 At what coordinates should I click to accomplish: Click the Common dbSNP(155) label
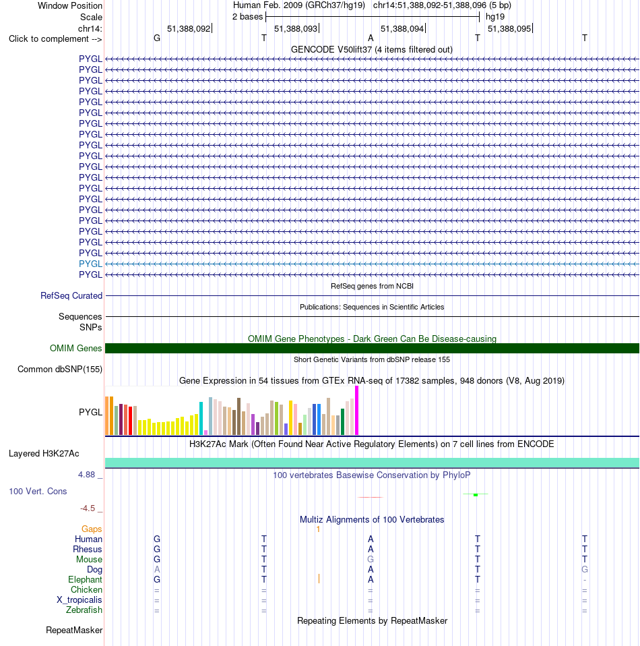tap(60, 369)
